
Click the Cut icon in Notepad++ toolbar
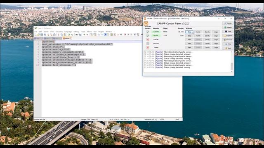(x=59, y=35)
